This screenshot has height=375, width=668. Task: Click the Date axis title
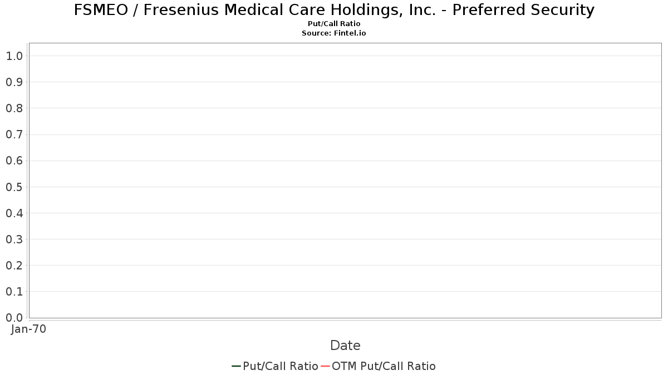pyautogui.click(x=345, y=346)
